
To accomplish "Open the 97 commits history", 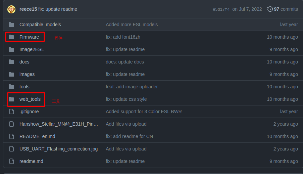I will point(286,9).
